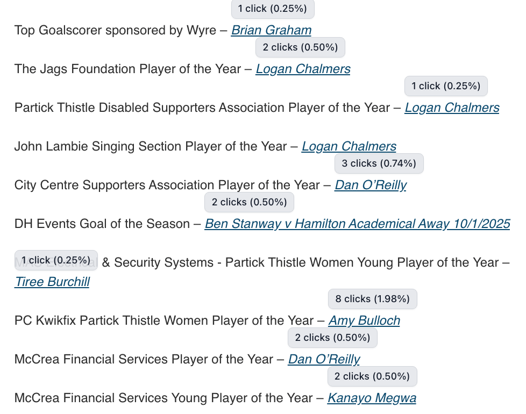Click the 3 clicks (0.74%) badge

(379, 163)
